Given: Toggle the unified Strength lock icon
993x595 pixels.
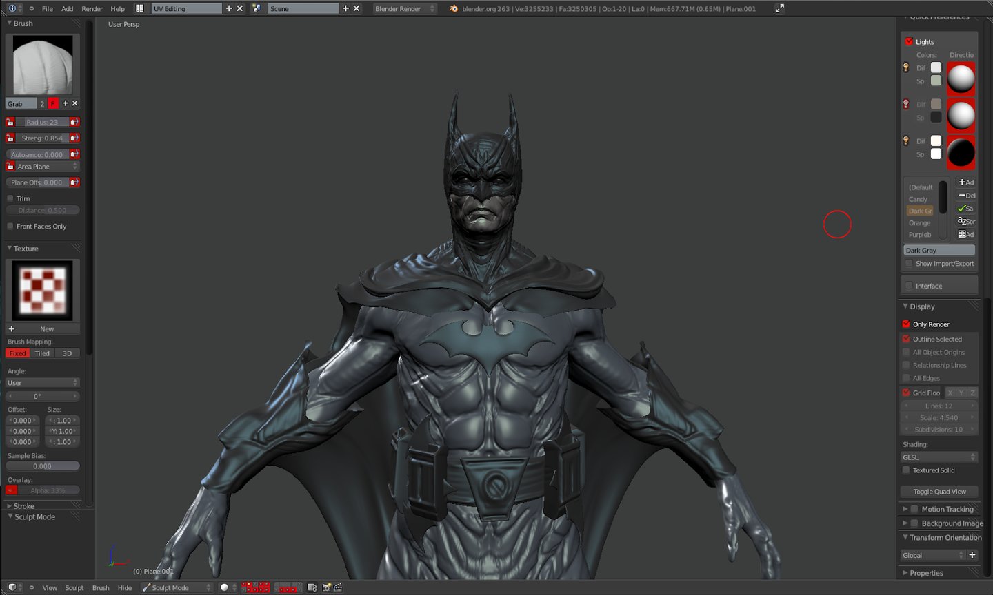Looking at the screenshot, I should click(10, 138).
